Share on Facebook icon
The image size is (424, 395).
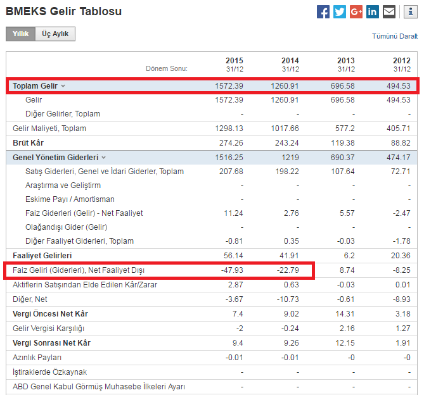323,12
